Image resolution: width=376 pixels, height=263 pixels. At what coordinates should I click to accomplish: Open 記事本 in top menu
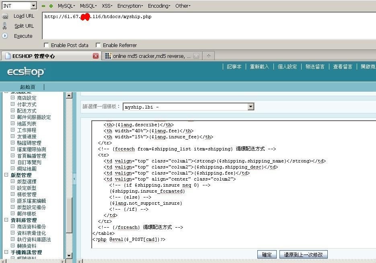234,67
